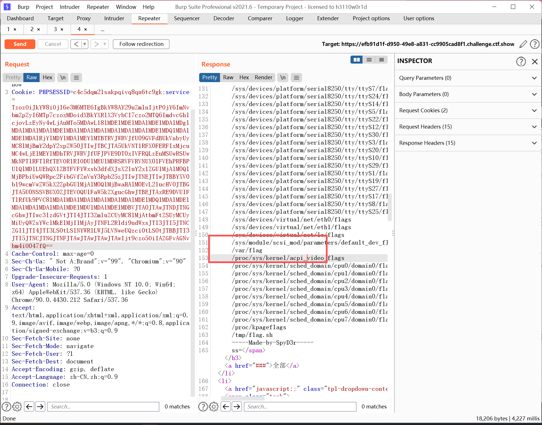Close Repeater tab 4
542x425 pixels.
coord(85,29)
